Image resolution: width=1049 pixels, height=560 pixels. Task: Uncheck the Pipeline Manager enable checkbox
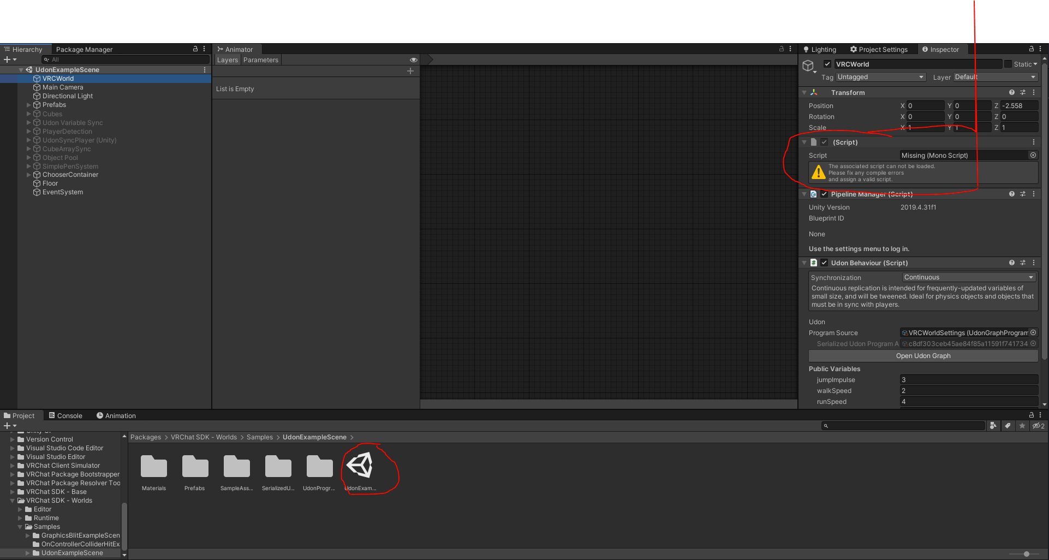(x=824, y=194)
